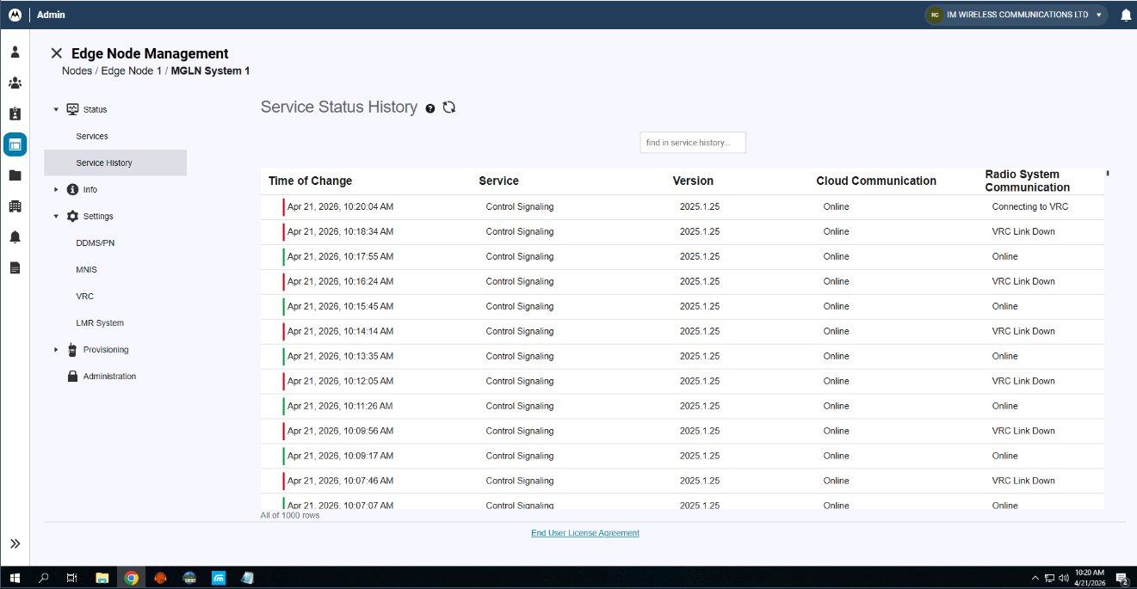Open the End User License Agreement link
Screen dimensions: 1137x589
(585, 533)
